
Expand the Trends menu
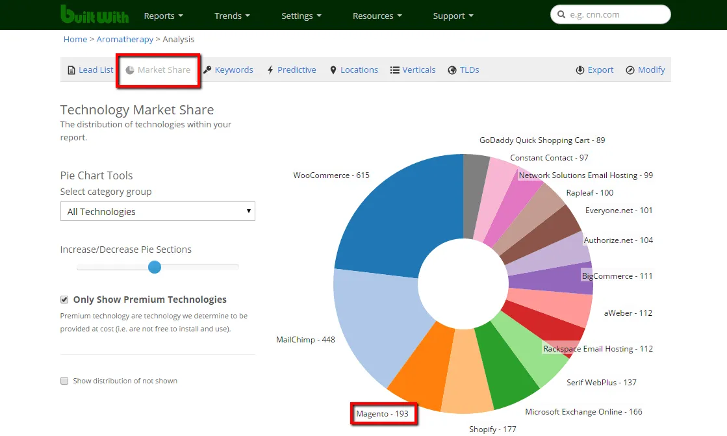coord(232,16)
